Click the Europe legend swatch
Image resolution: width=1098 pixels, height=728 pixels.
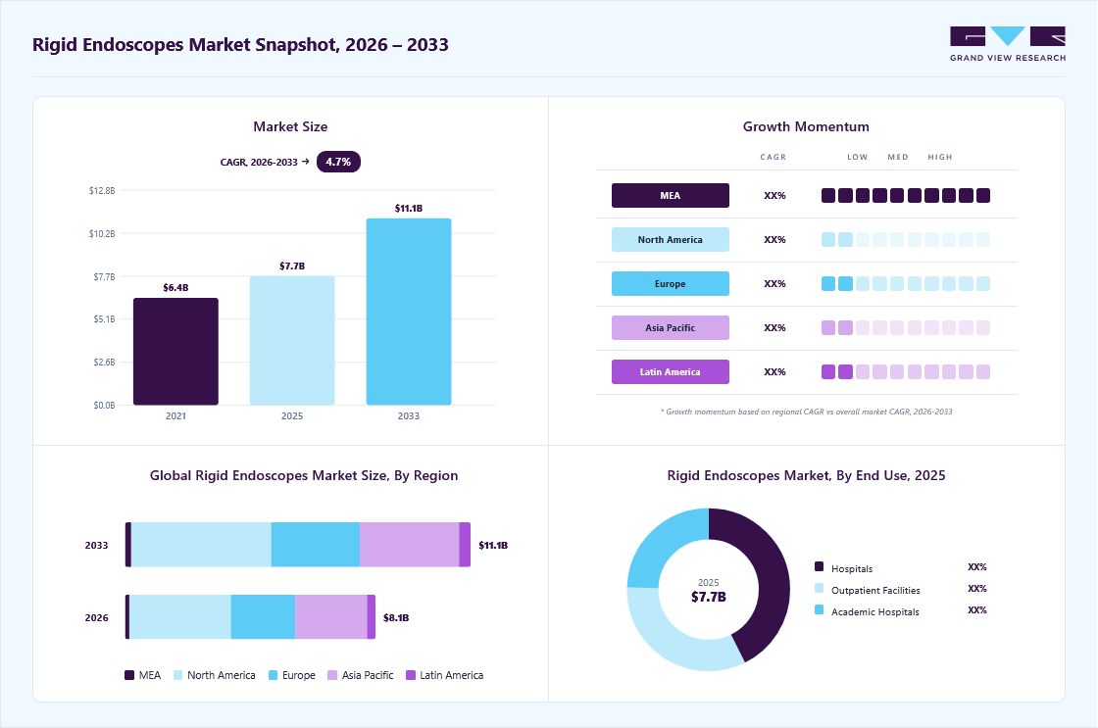coord(274,675)
